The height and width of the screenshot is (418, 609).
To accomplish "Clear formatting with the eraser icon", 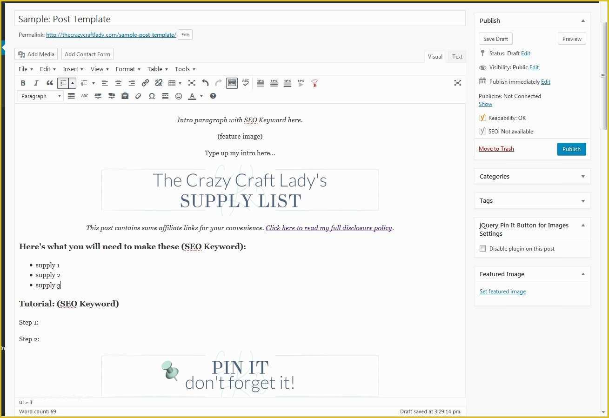I will (x=138, y=96).
